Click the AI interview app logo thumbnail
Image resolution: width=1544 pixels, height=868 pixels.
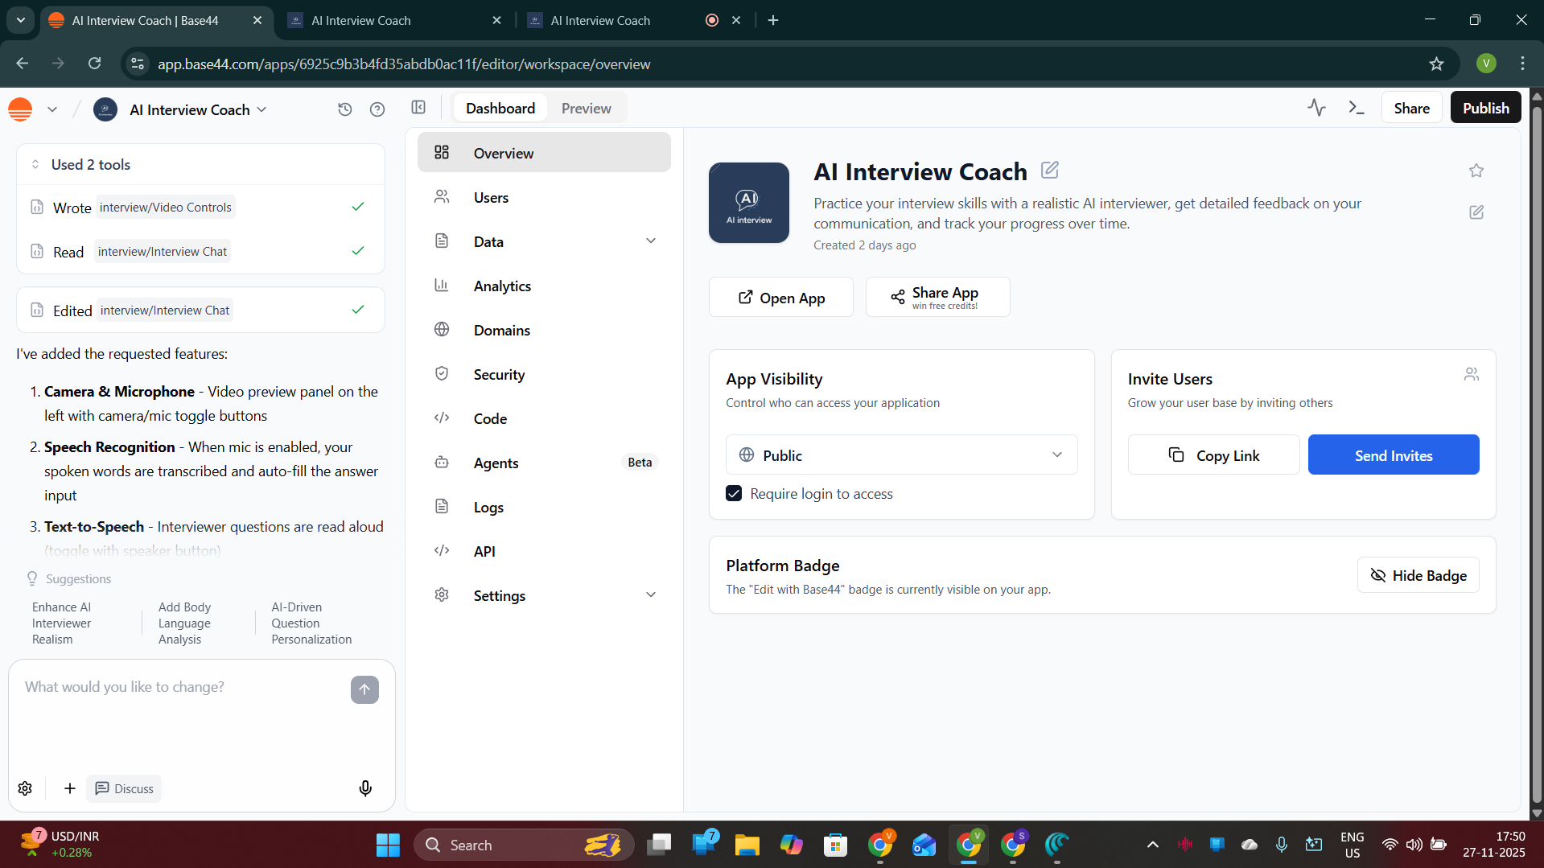[x=749, y=203]
